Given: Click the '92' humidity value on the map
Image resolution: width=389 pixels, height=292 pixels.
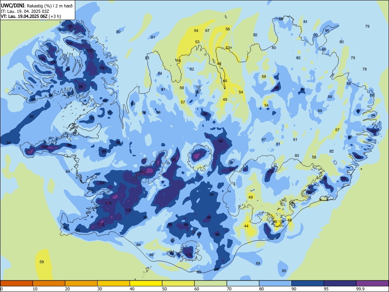Looking at the screenshot, I should click(65, 227).
